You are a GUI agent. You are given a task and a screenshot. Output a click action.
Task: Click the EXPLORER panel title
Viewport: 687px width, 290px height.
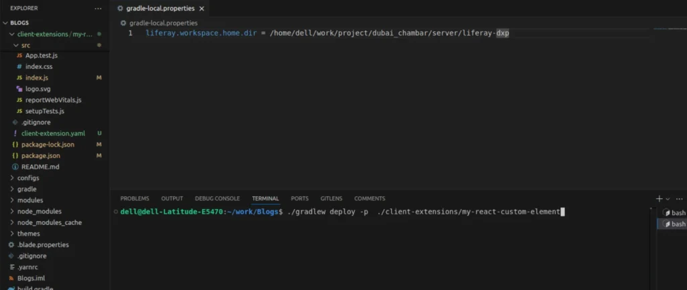[23, 8]
